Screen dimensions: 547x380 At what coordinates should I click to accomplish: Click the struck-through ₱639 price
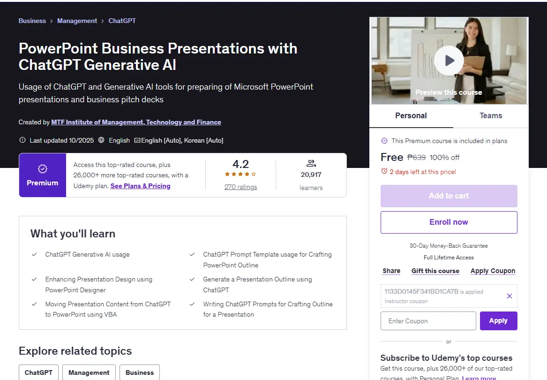coord(417,158)
